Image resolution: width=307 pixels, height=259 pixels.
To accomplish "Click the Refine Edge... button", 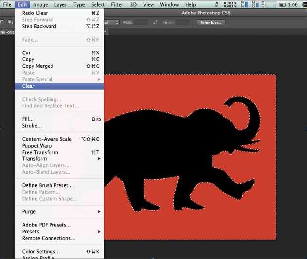I will pos(211,22).
